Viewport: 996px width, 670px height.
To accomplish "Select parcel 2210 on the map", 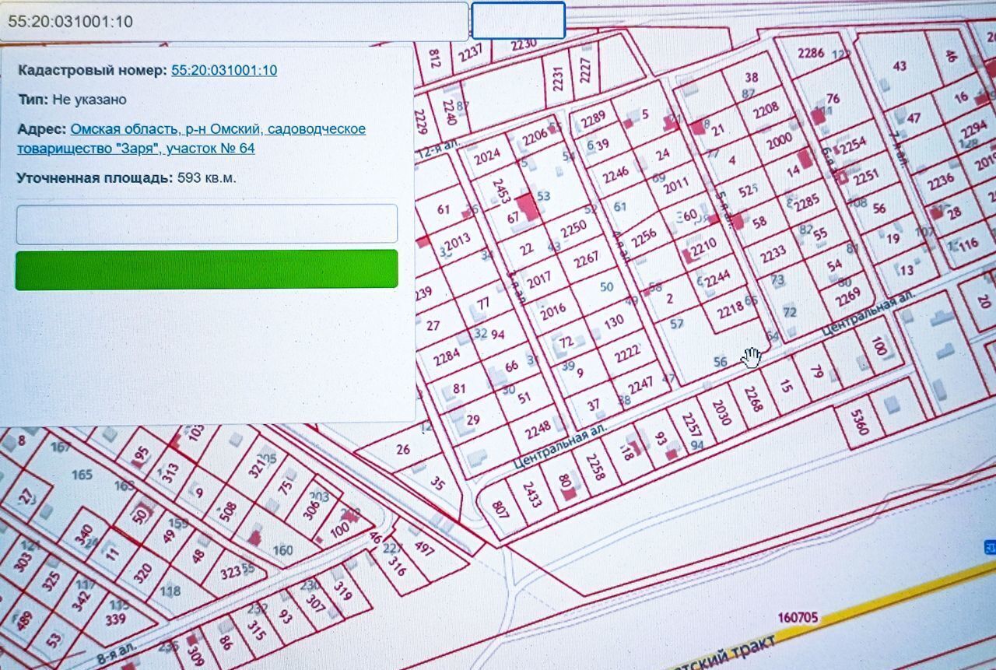I will tap(703, 247).
